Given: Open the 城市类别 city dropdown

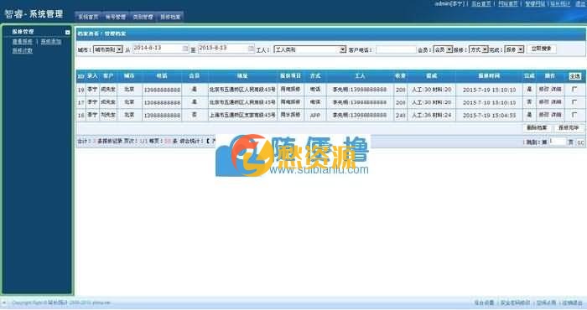Looking at the screenshot, I should pyautogui.click(x=108, y=49).
